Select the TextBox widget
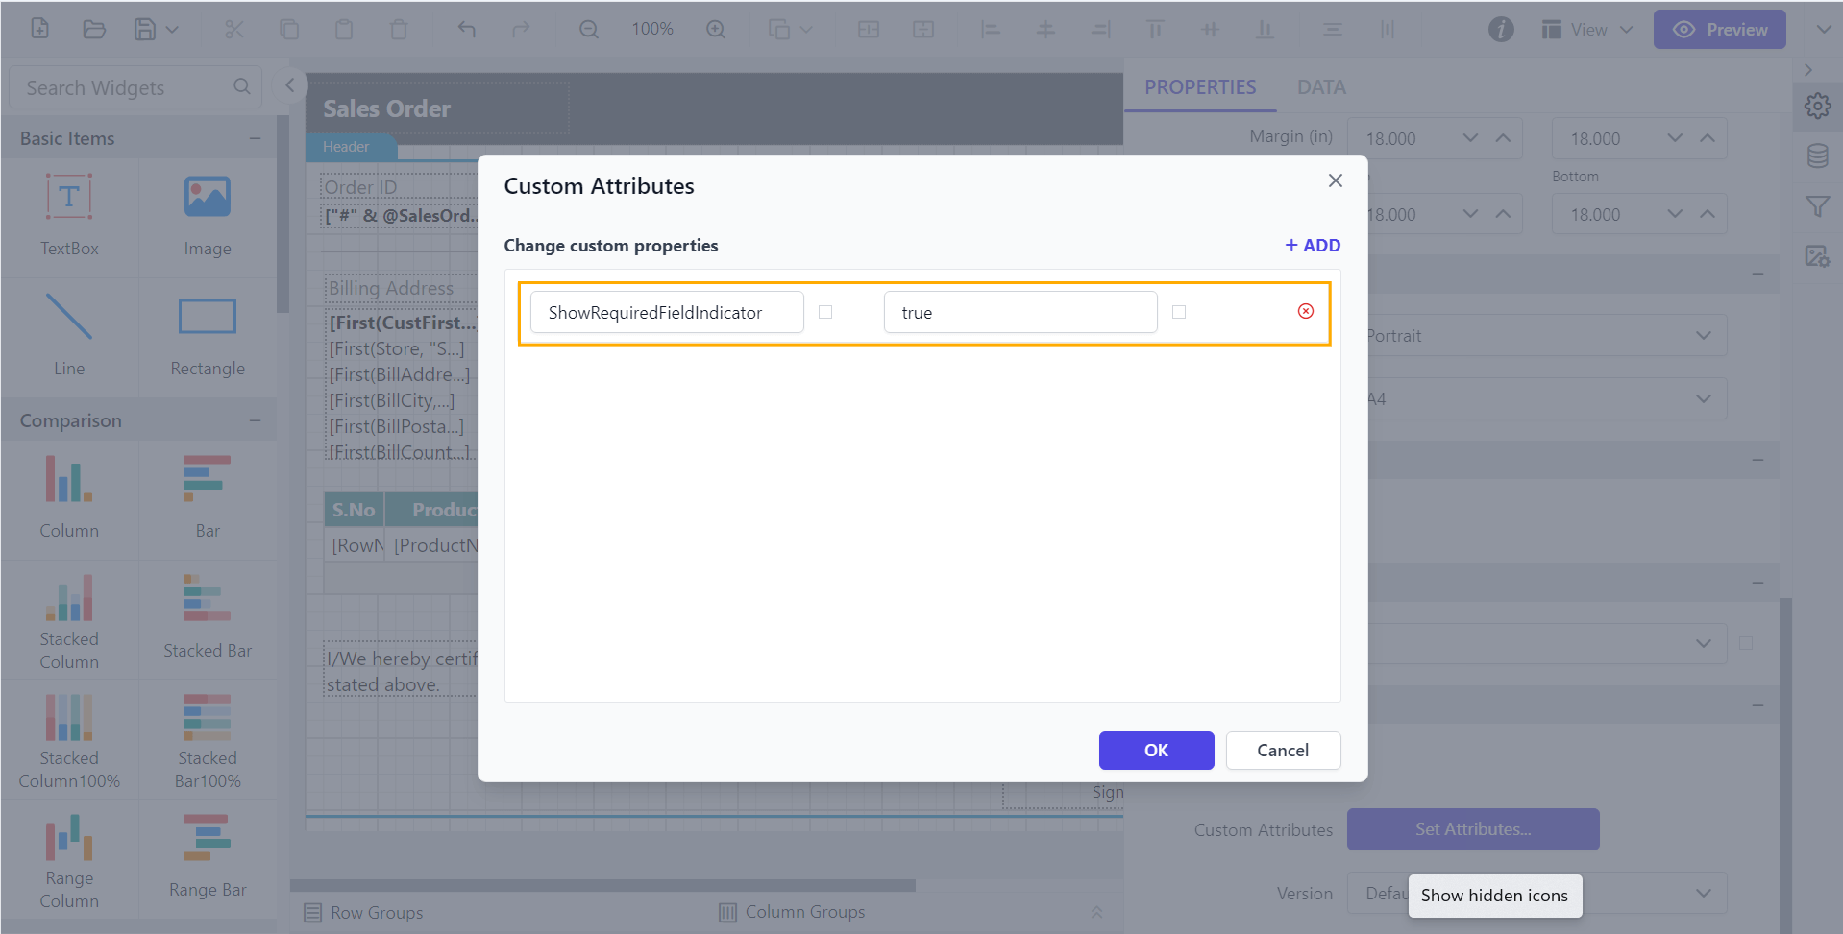The image size is (1843, 934). pos(68,213)
